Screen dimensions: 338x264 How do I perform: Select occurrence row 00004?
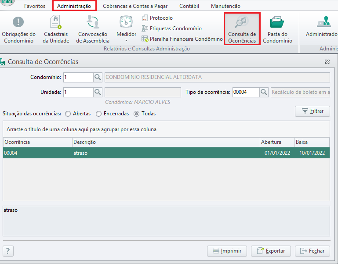167,153
